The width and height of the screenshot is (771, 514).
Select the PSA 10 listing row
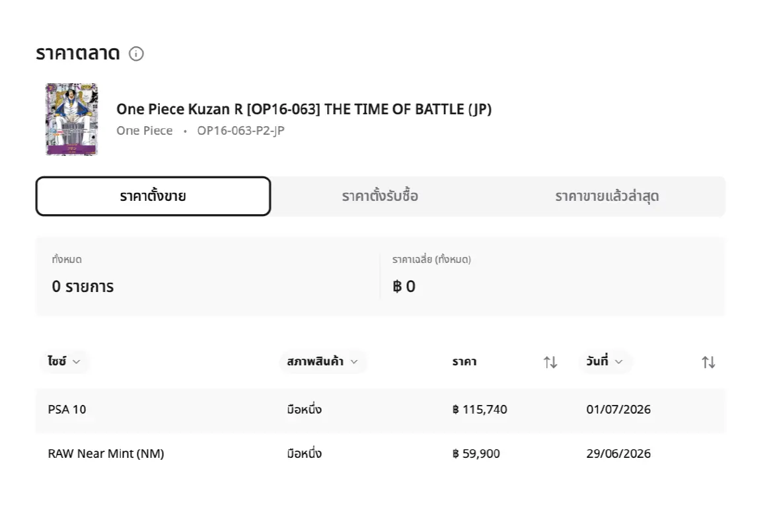coord(381,410)
